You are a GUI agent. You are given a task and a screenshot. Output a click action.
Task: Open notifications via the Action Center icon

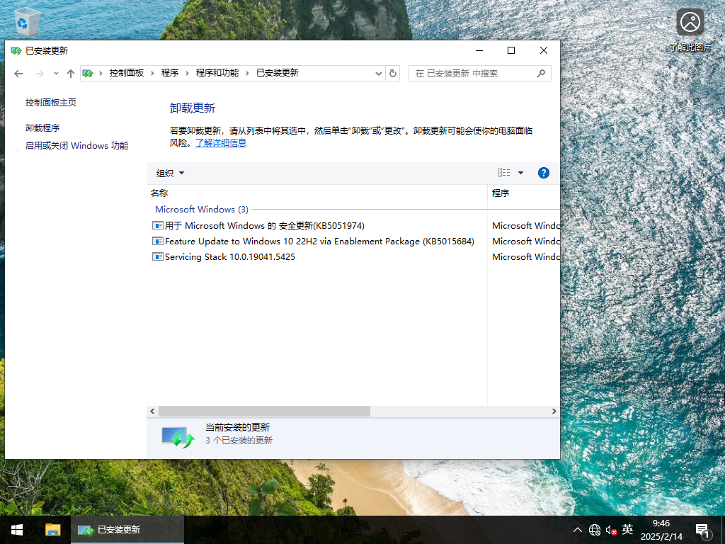(x=702, y=529)
